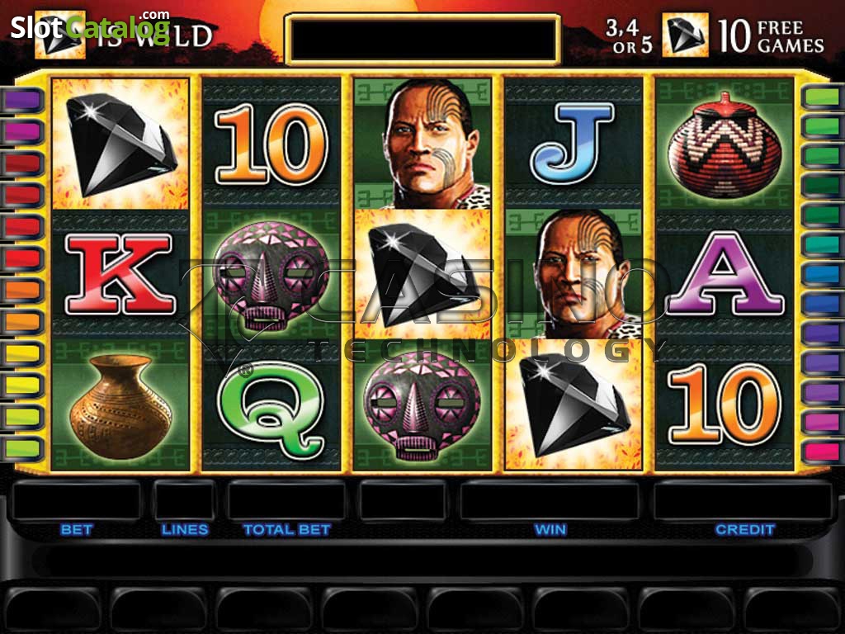Click the brown clay pot symbol
Image resolution: width=845 pixels, height=634 pixels.
[x=120, y=407]
